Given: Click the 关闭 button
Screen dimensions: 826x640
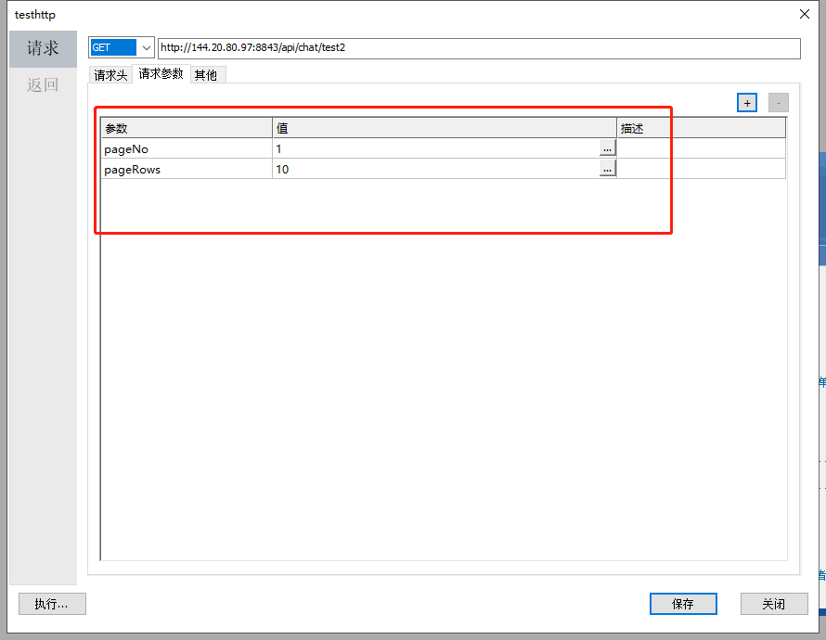Looking at the screenshot, I should [773, 604].
